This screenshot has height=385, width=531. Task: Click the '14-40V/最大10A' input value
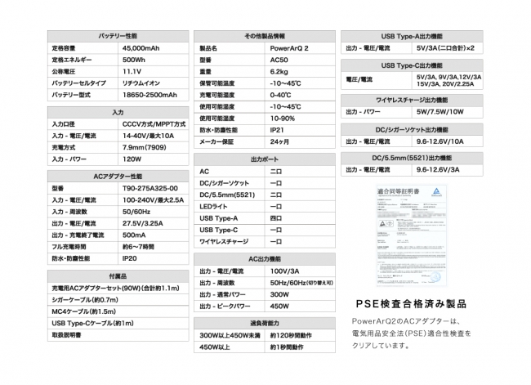click(148, 136)
